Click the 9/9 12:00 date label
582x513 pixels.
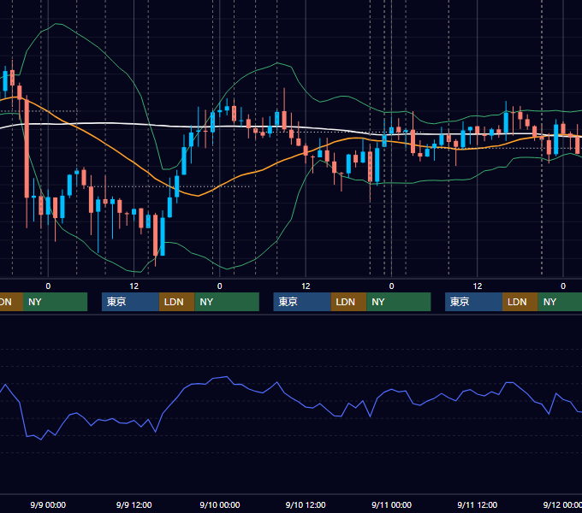pyautogui.click(x=134, y=504)
